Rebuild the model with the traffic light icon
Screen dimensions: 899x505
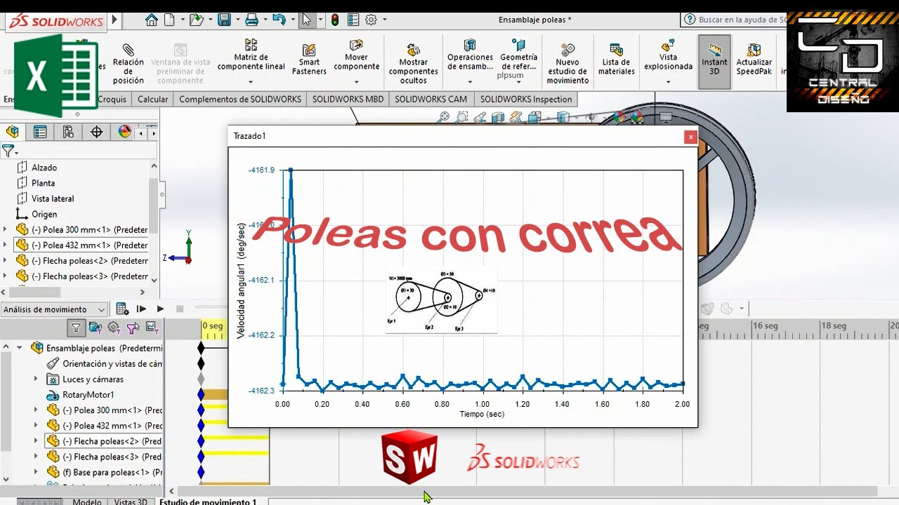(335, 20)
